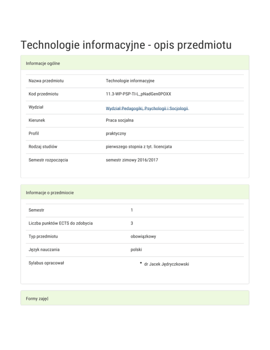Click the Kierunek value Praca socjalna
The width and height of the screenshot is (270, 350).
coord(120,120)
